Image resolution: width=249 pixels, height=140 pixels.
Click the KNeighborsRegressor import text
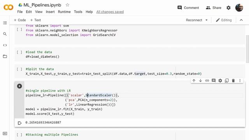pyautogui.click(x=100, y=30)
